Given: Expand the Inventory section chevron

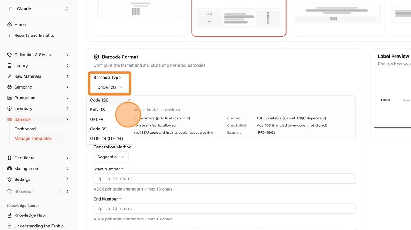Looking at the screenshot, I should pyautogui.click(x=68, y=108).
